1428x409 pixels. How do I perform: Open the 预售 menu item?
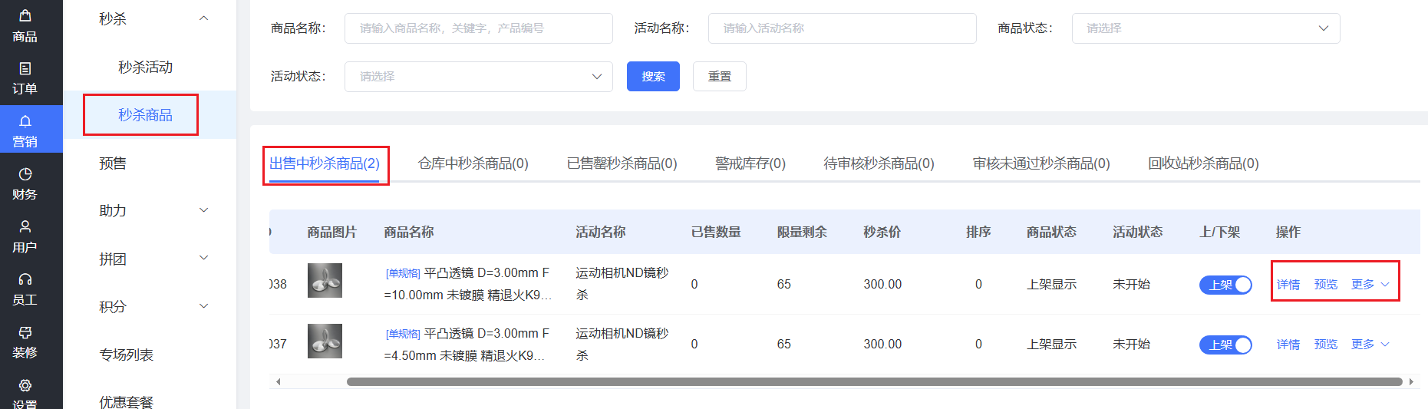click(x=113, y=163)
